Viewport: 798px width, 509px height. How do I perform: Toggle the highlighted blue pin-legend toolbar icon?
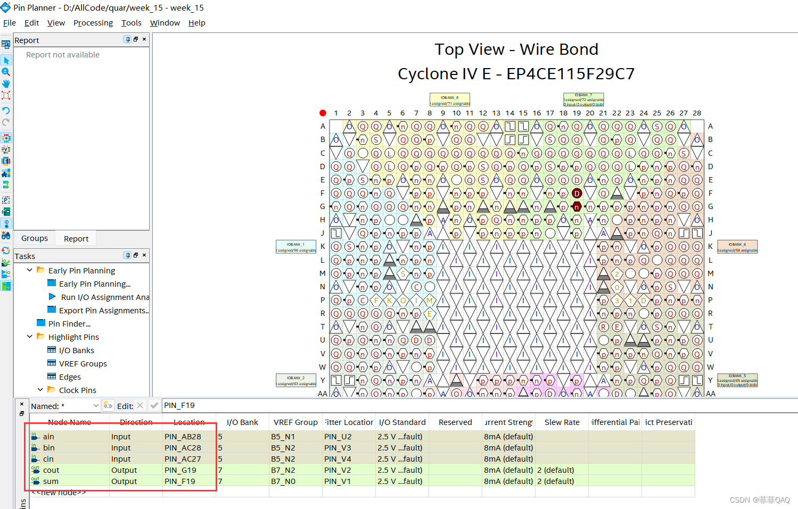click(x=6, y=223)
